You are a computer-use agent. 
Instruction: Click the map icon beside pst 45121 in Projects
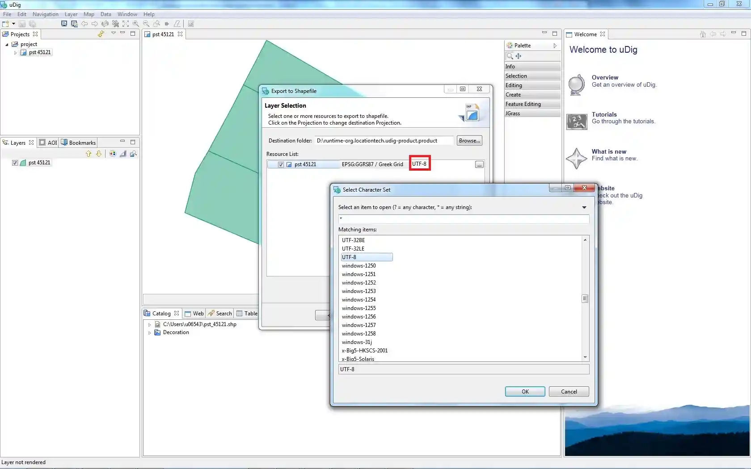pos(24,52)
